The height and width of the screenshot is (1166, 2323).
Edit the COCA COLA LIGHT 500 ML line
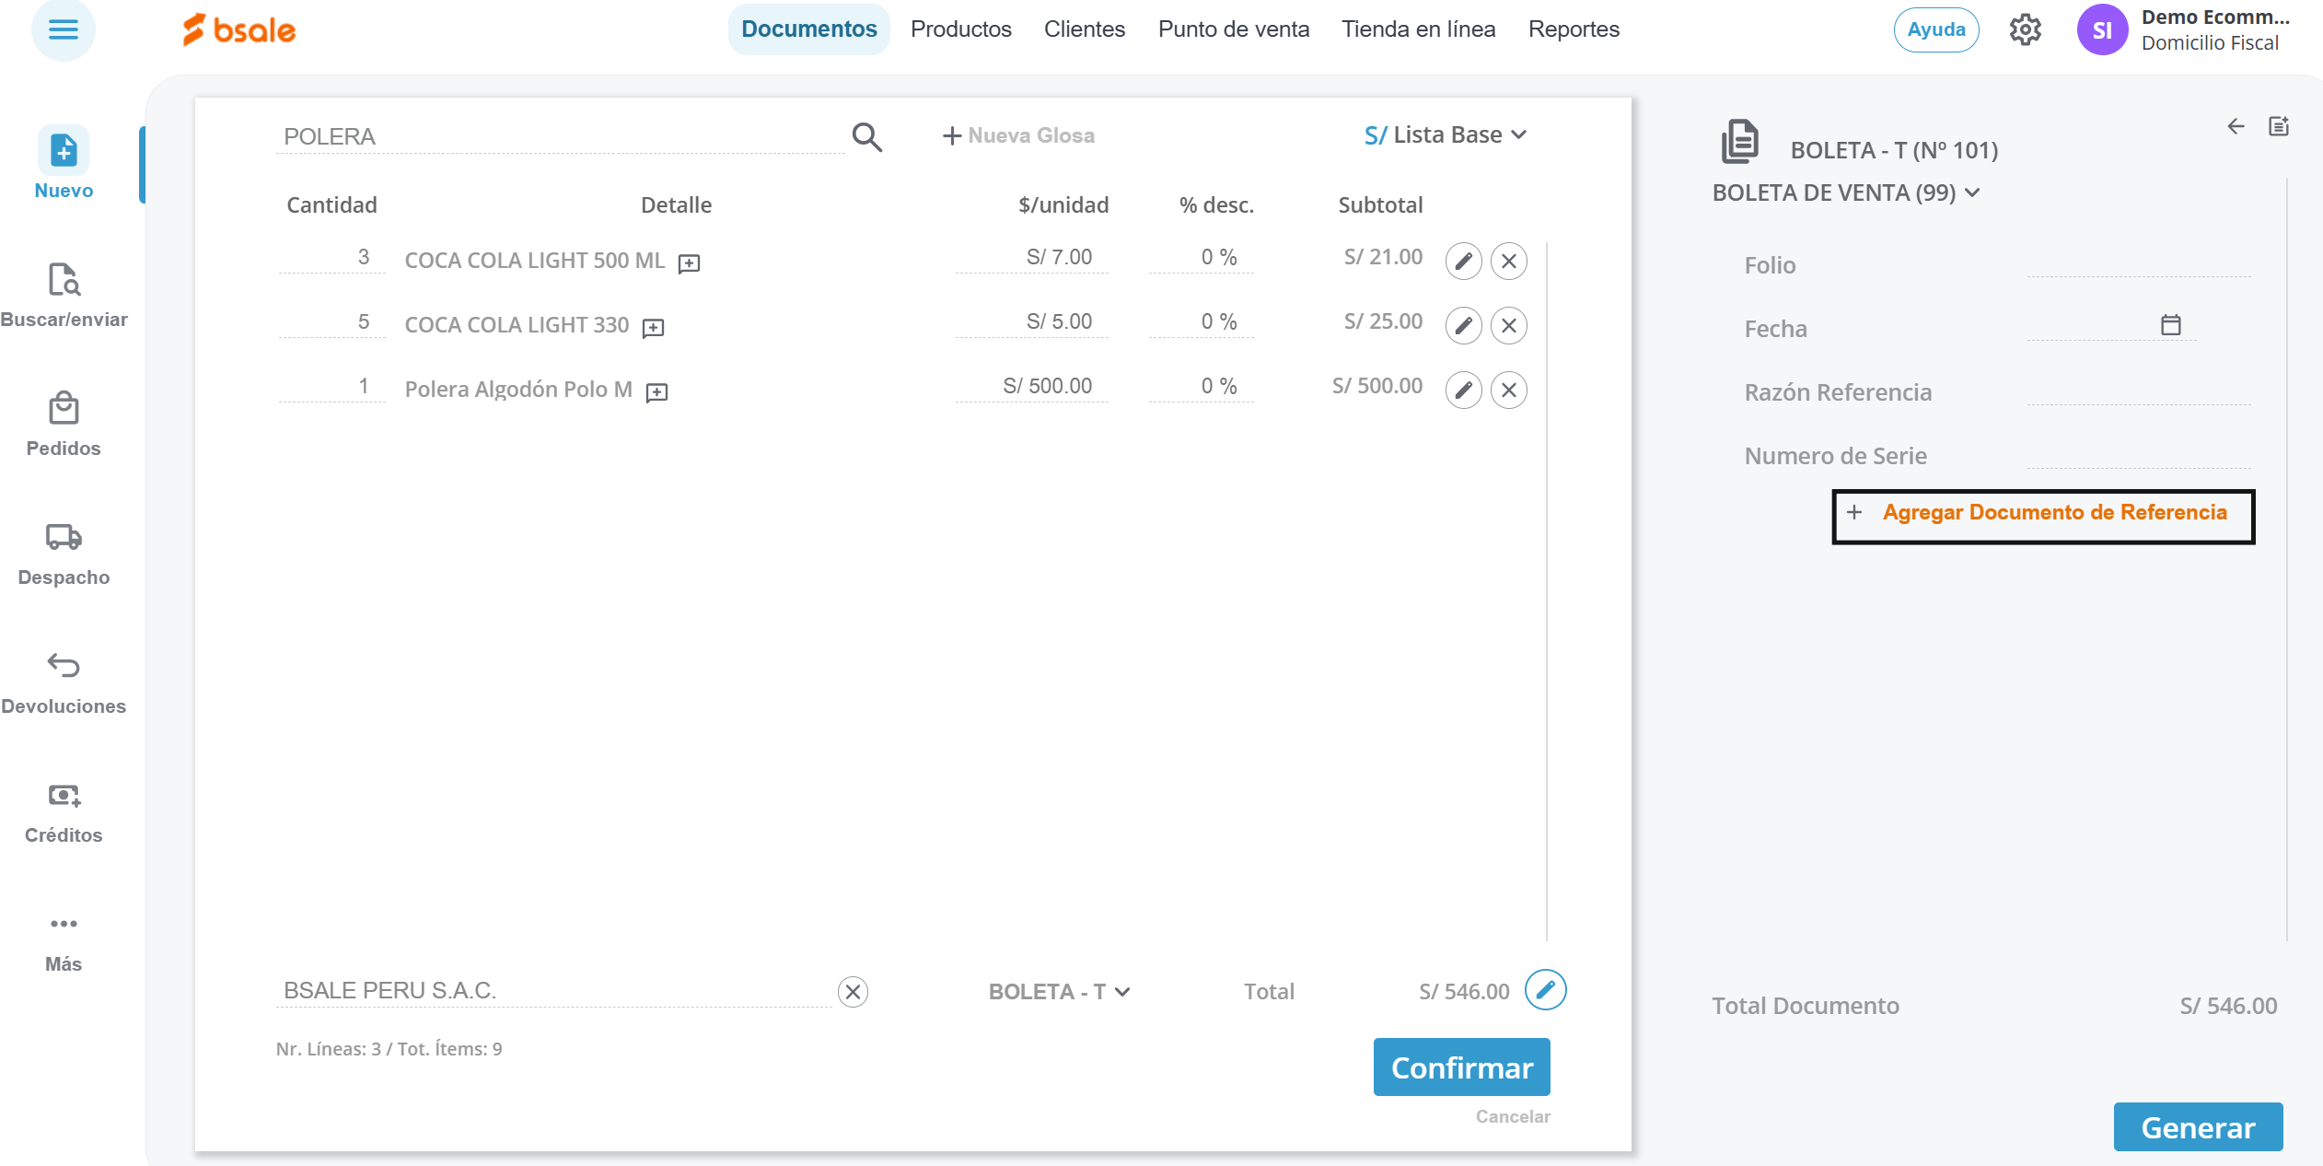[1463, 261]
